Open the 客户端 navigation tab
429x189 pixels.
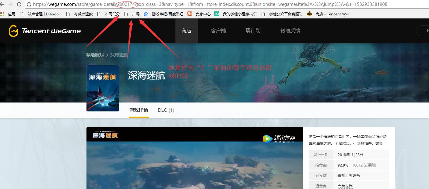click(218, 31)
